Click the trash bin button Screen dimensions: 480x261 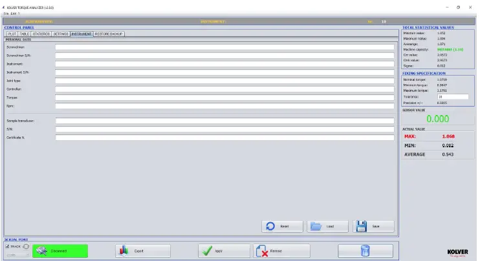tap(365, 251)
